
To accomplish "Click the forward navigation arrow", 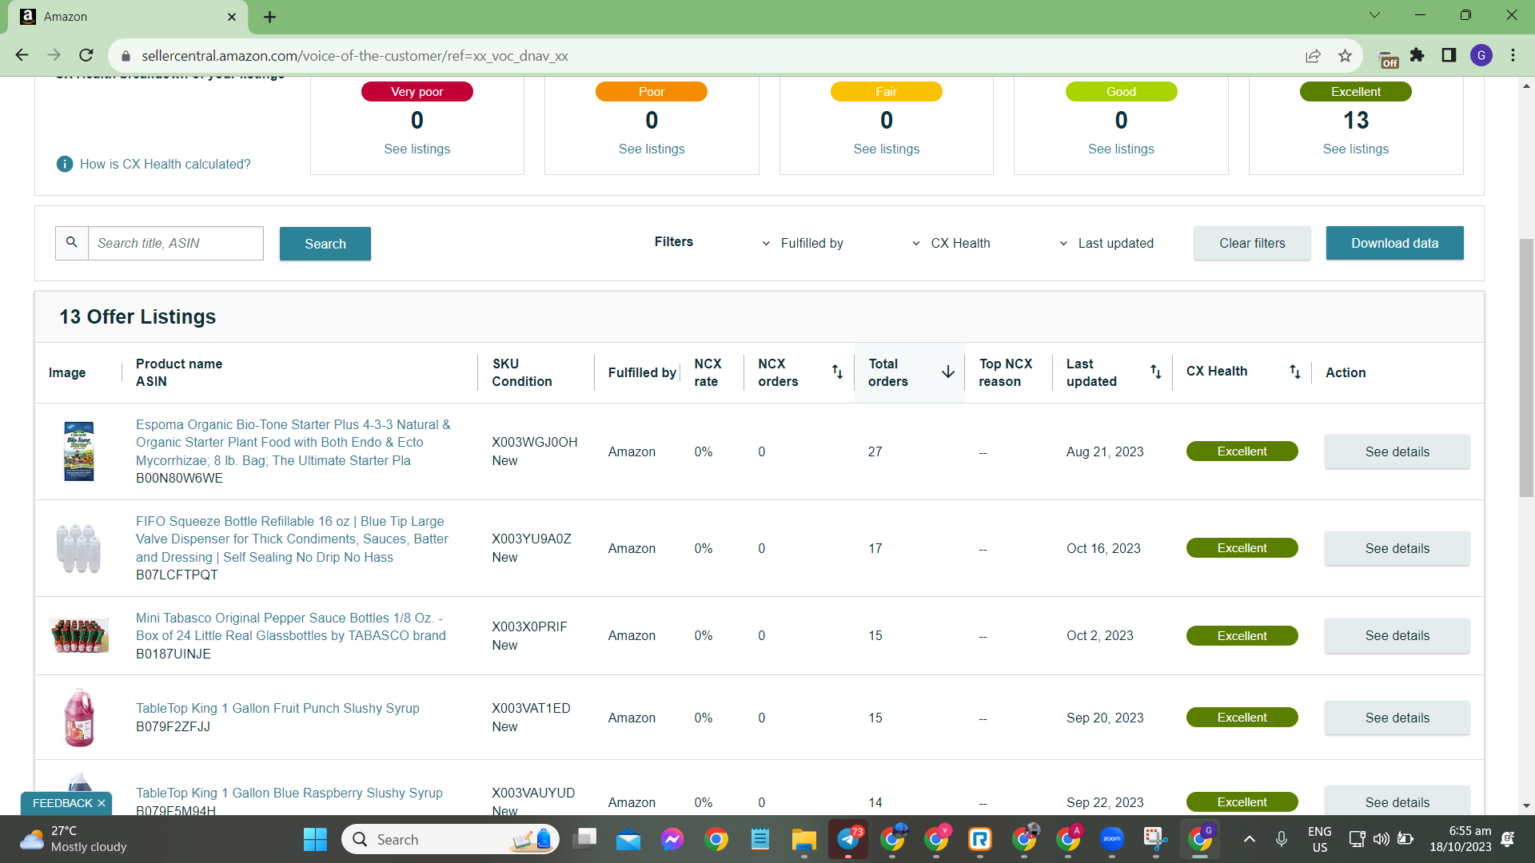I will [x=54, y=55].
